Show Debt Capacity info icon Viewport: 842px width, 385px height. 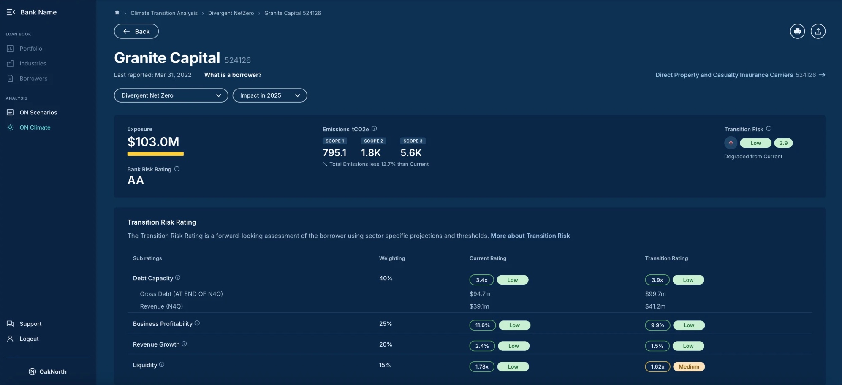point(178,278)
